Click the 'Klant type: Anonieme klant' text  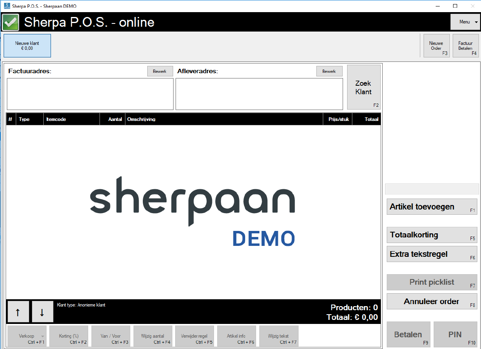pos(81,305)
